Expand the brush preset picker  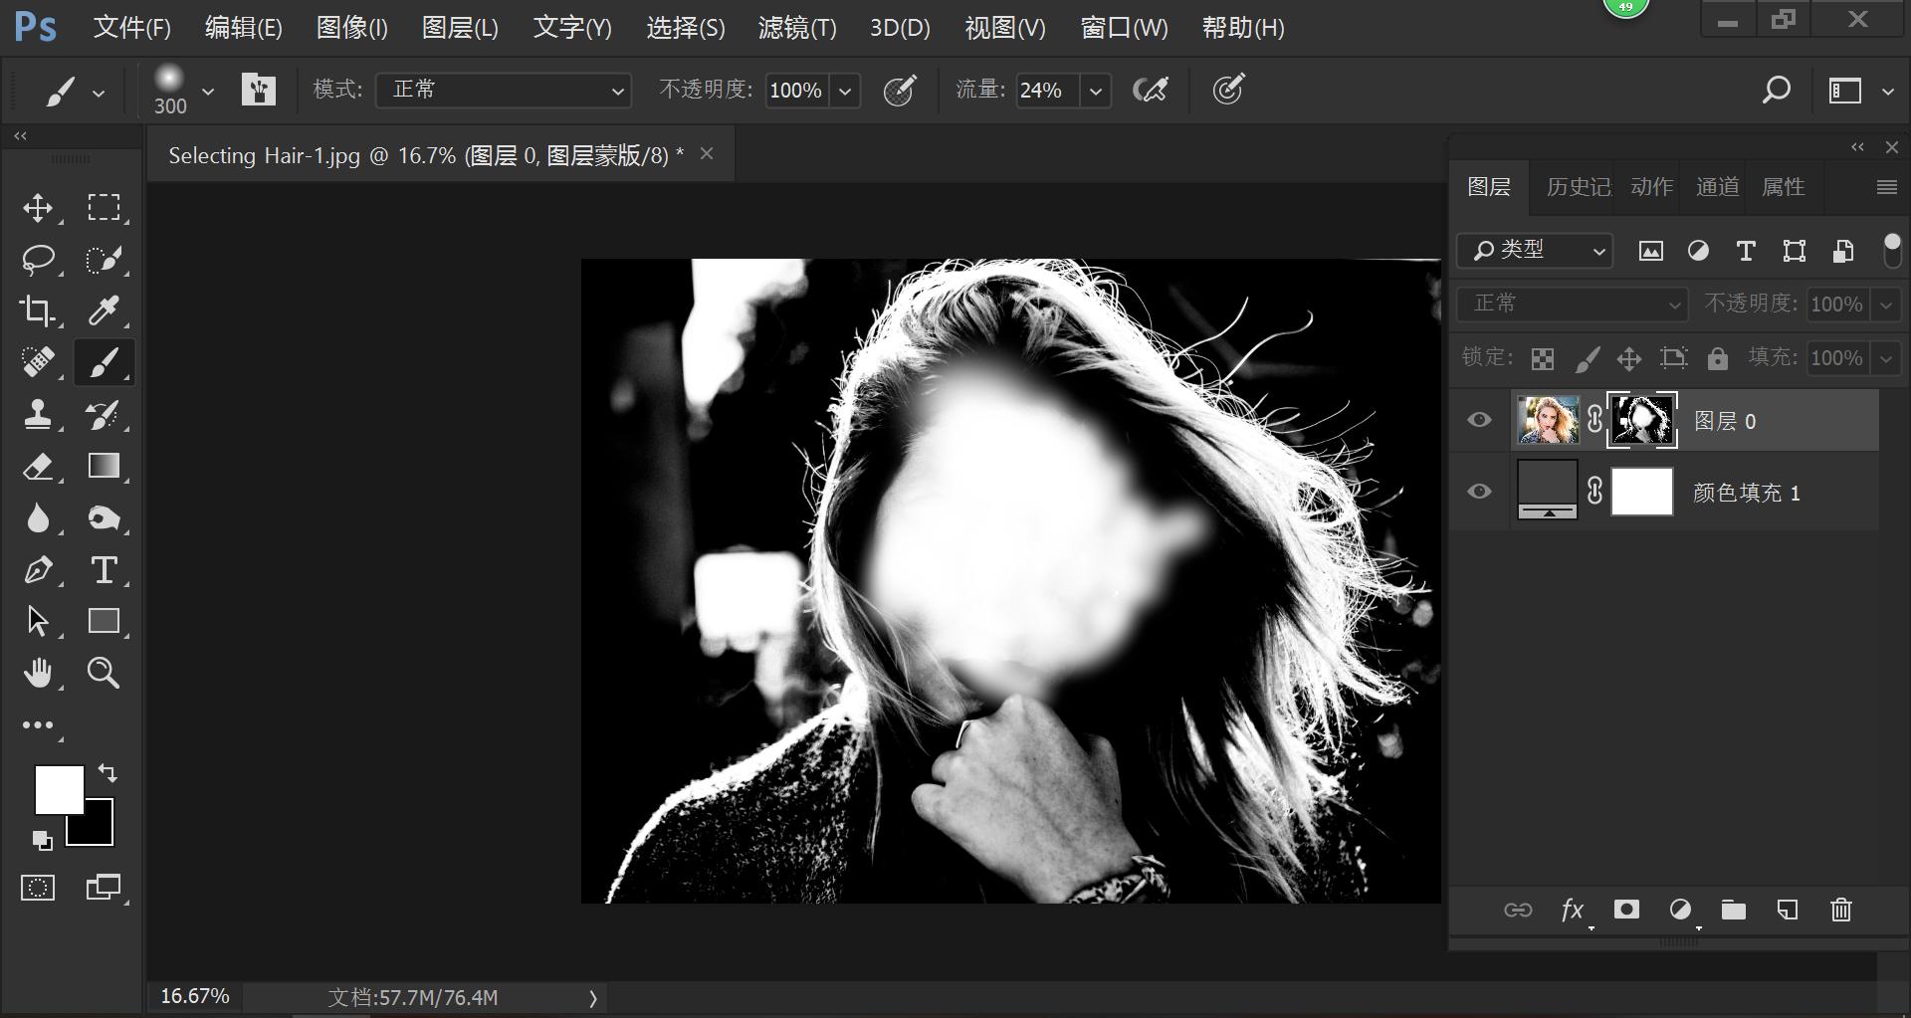point(207,91)
